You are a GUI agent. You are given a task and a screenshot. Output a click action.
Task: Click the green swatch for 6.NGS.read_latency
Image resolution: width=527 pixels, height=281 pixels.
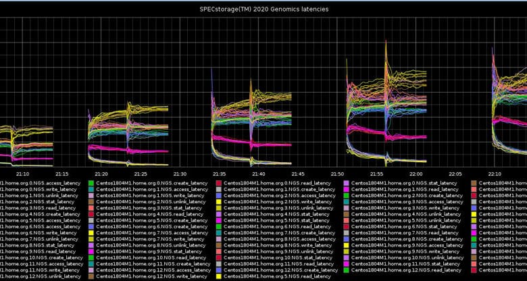pos(219,227)
